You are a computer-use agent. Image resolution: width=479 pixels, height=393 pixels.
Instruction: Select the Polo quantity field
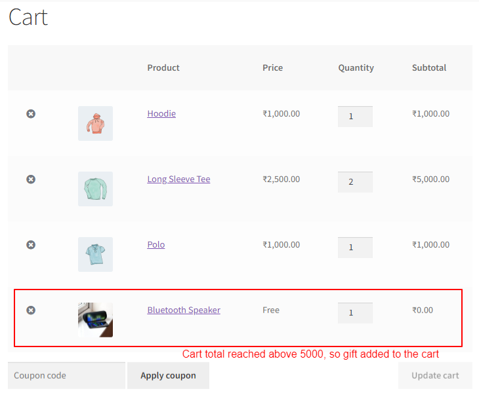355,248
